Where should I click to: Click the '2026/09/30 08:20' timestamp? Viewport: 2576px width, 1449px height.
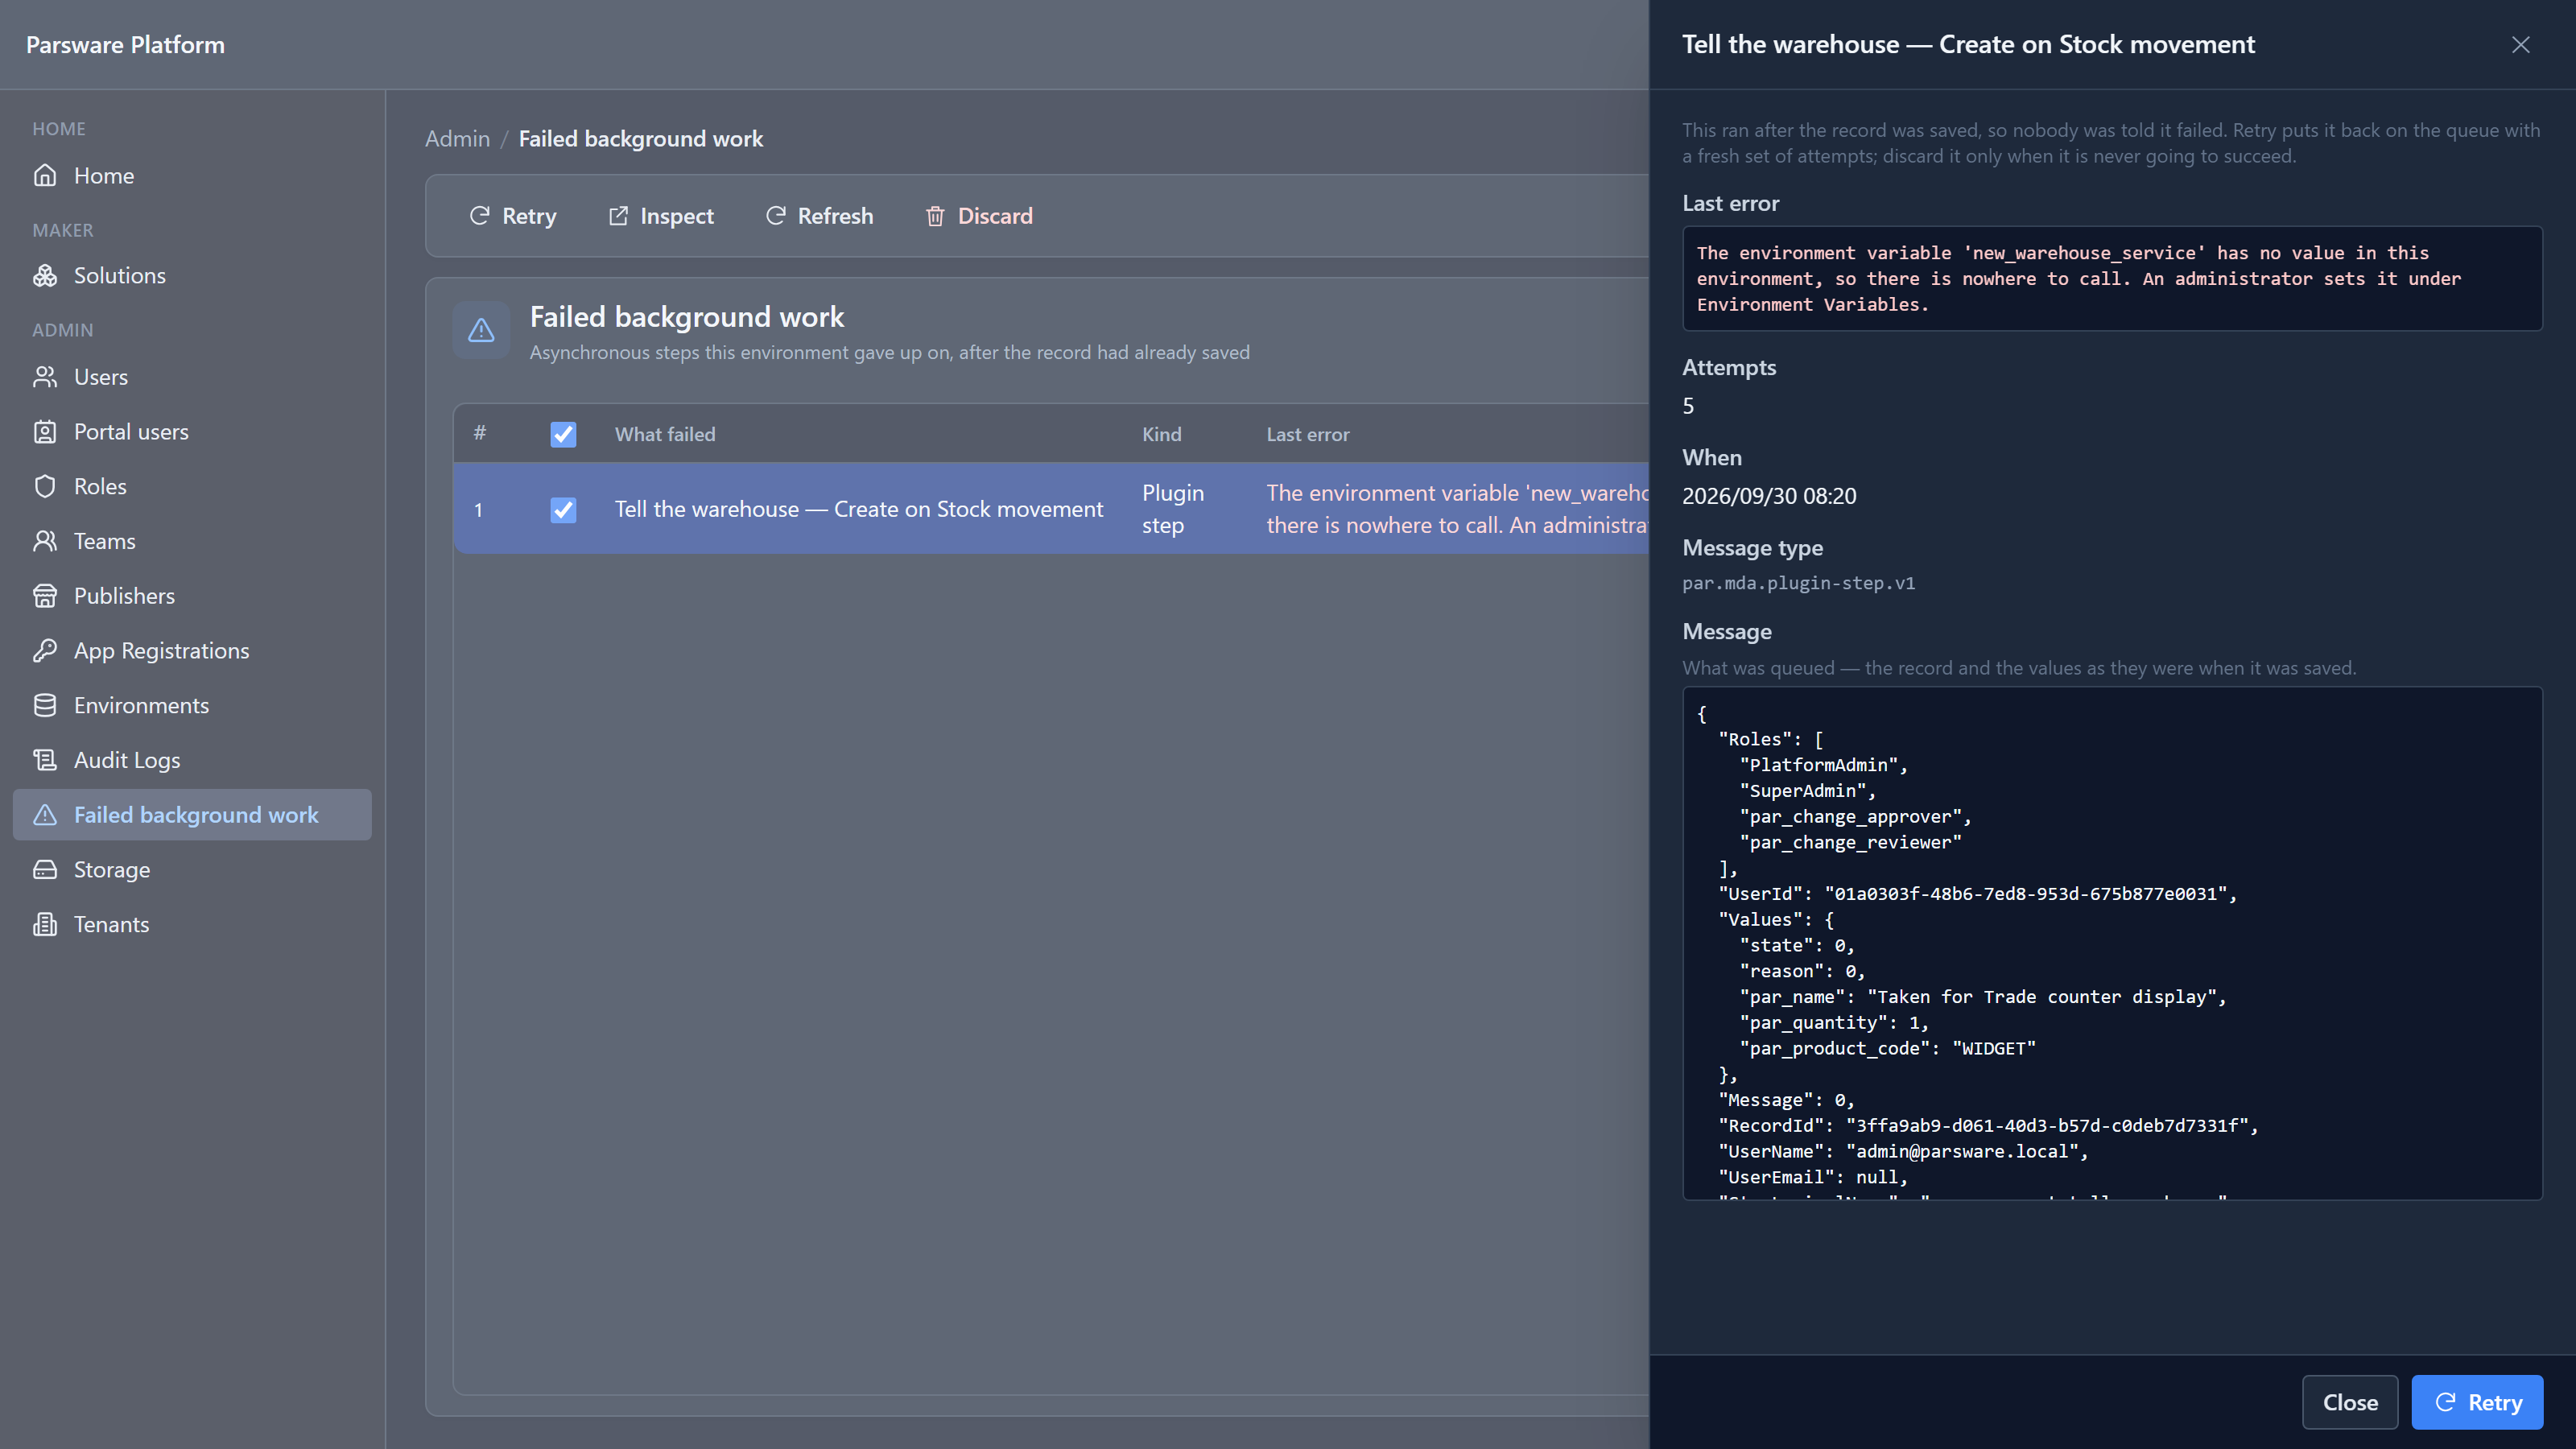click(x=1769, y=496)
